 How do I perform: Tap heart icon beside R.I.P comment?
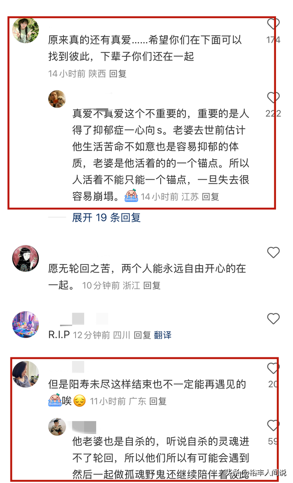click(273, 318)
